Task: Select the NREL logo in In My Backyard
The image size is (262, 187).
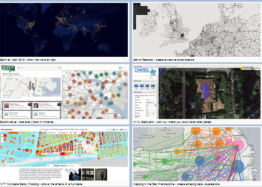Action: pos(142,70)
